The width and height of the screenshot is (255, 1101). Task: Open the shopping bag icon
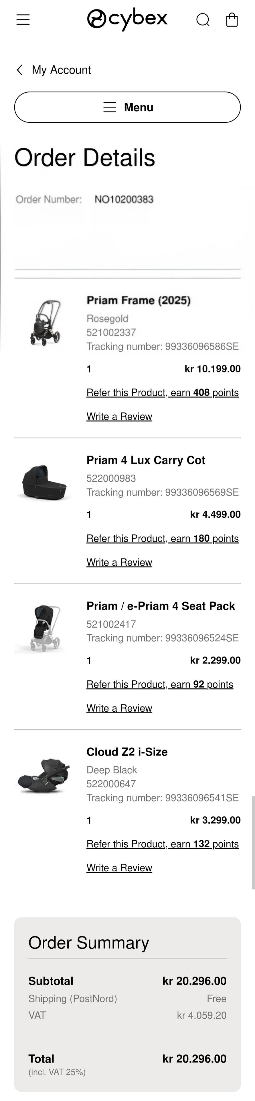pyautogui.click(x=232, y=20)
